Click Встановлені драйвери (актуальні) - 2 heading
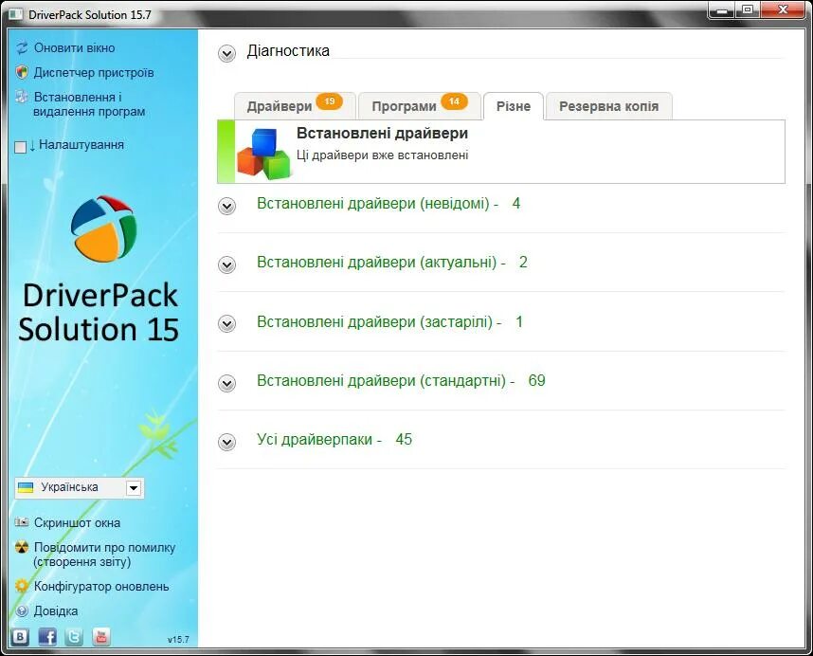This screenshot has height=656, width=813. [x=392, y=263]
